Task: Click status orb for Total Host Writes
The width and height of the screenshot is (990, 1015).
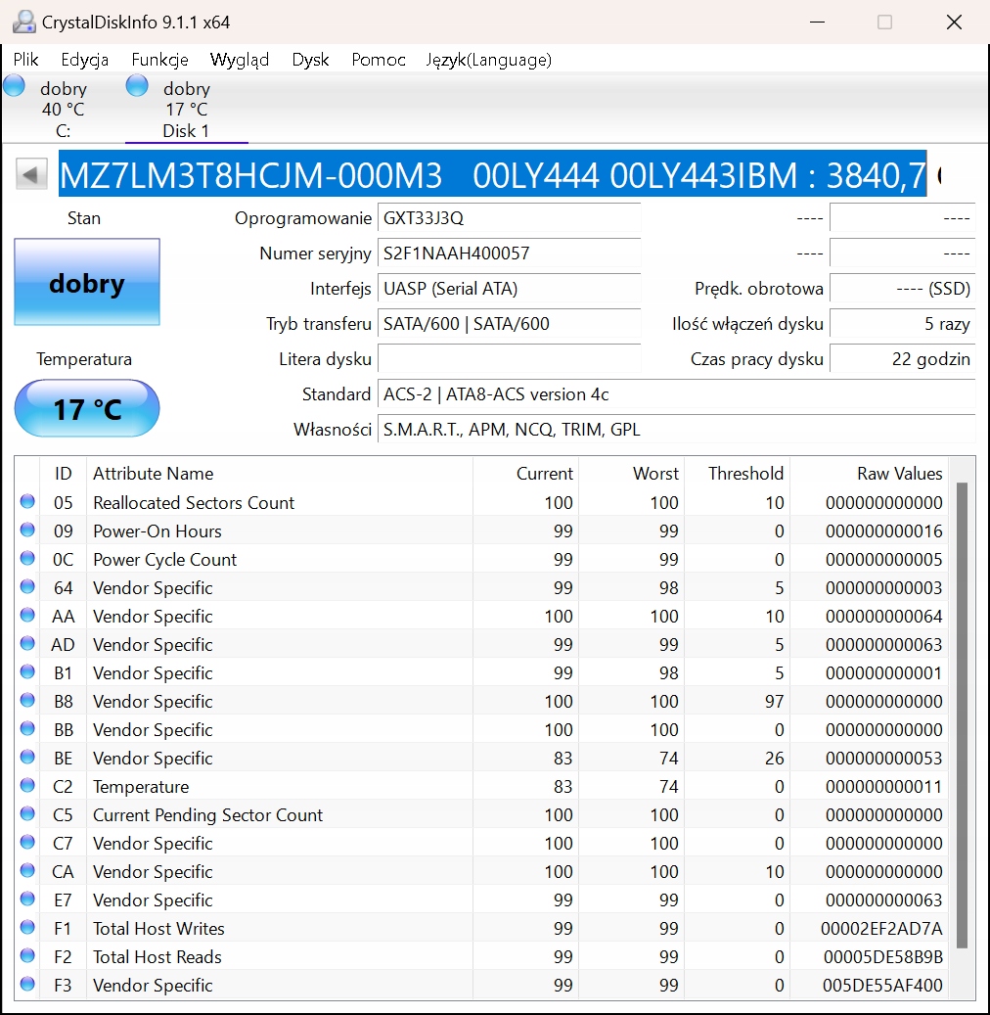Action: 27,928
